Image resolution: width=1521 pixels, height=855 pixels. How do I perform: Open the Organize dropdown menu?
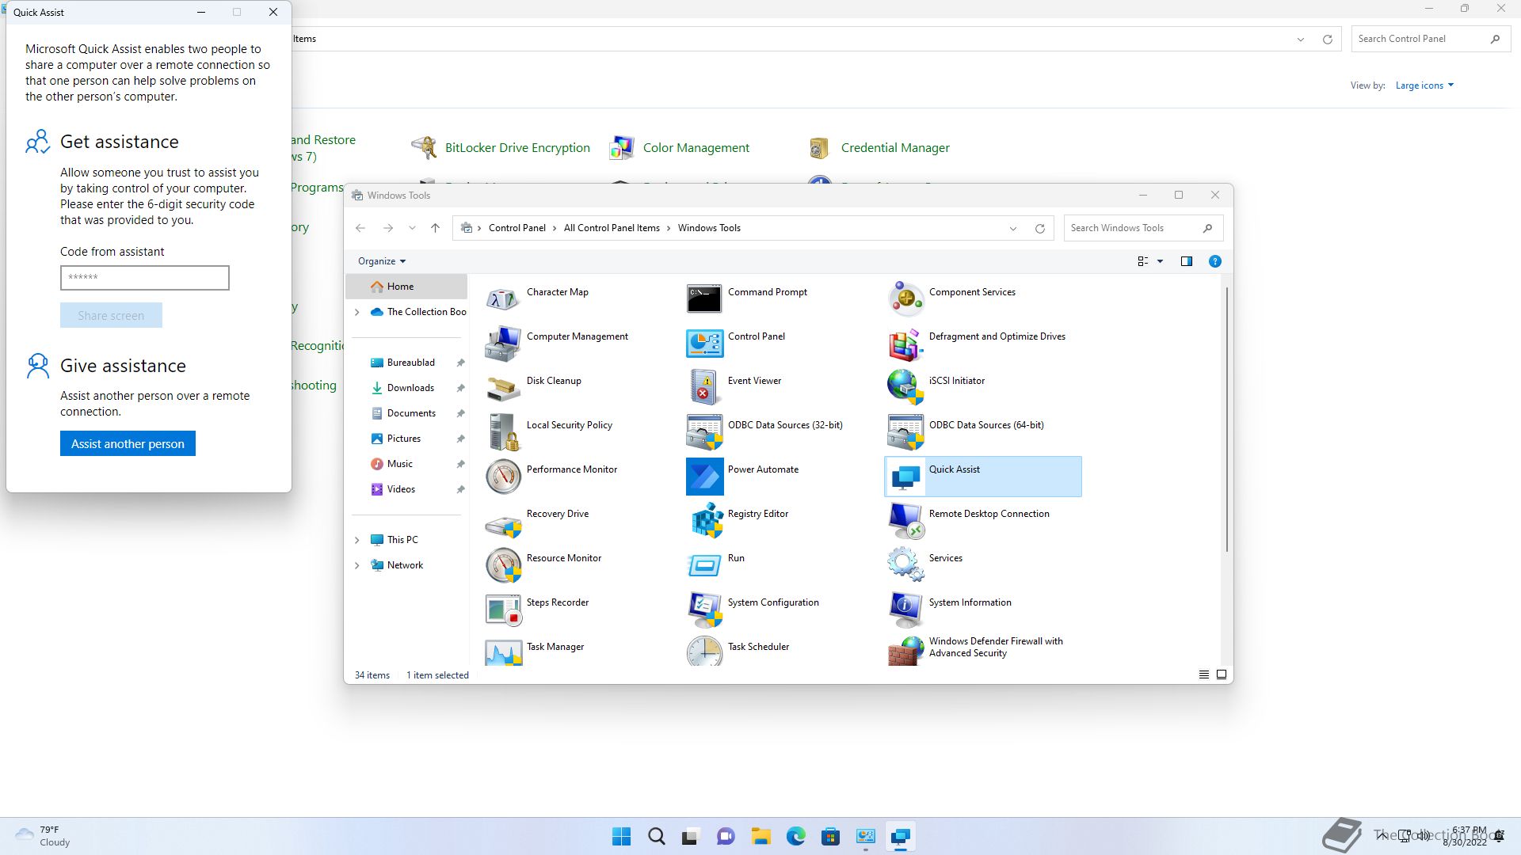pyautogui.click(x=381, y=261)
